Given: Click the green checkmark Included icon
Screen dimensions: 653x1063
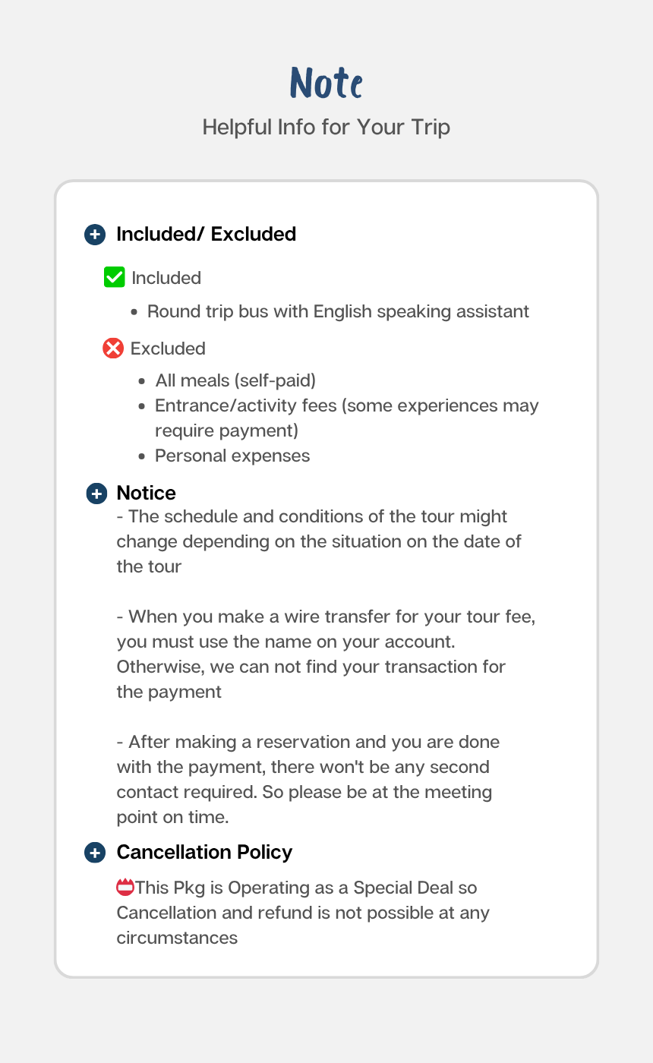Looking at the screenshot, I should coord(114,277).
